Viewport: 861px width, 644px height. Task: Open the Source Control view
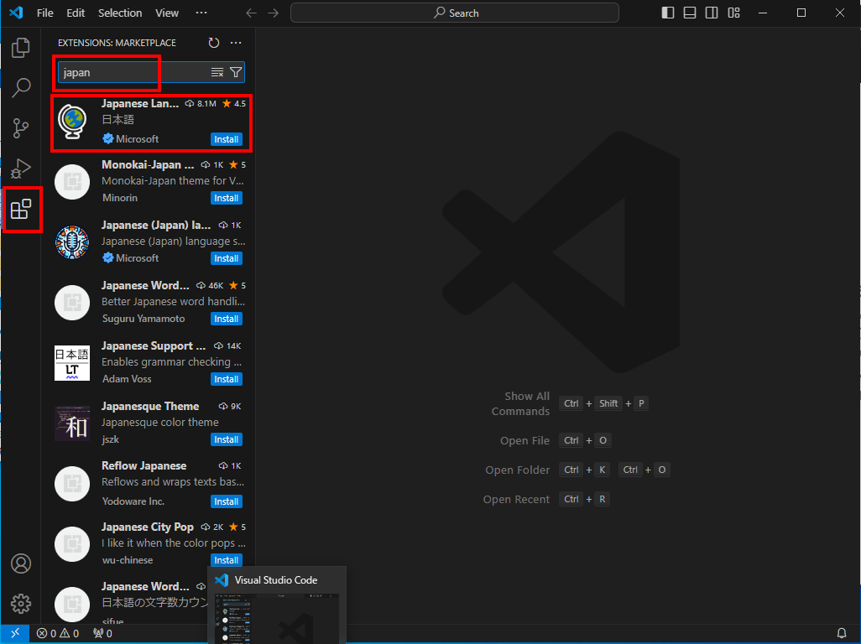[x=21, y=128]
